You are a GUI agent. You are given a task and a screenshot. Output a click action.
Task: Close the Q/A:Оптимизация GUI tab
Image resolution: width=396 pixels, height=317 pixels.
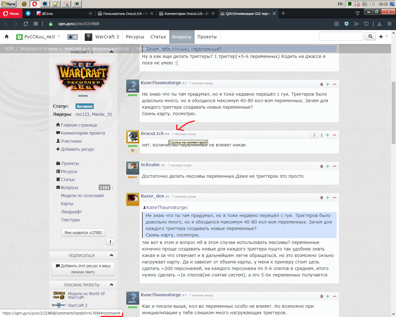pyautogui.click(x=274, y=14)
